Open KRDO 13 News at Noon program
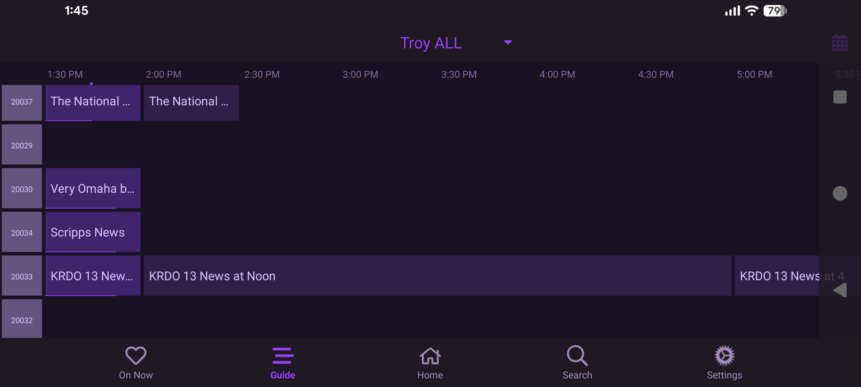Viewport: 861px width, 387px height. click(x=437, y=276)
